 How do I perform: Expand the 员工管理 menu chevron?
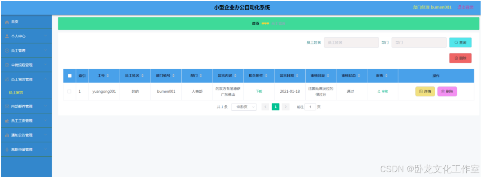tap(45, 50)
